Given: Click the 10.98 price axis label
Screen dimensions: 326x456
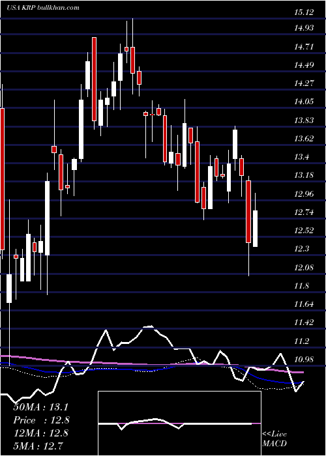Looking at the screenshot, I should pyautogui.click(x=304, y=360).
